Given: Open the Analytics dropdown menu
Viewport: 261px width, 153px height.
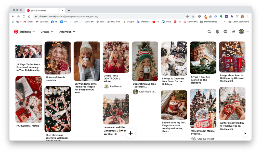Looking at the screenshot, I should pyautogui.click(x=67, y=32).
